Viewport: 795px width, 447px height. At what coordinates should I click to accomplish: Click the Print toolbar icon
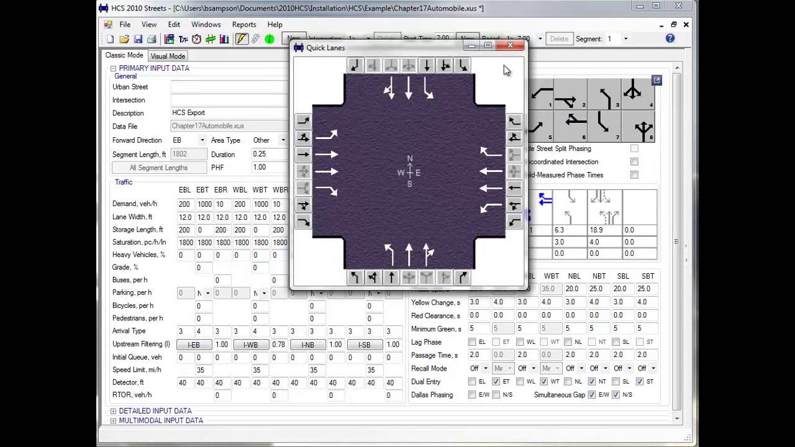coord(152,39)
